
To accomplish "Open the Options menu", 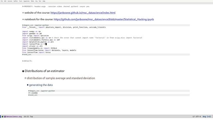I will (x=10, y=1).
